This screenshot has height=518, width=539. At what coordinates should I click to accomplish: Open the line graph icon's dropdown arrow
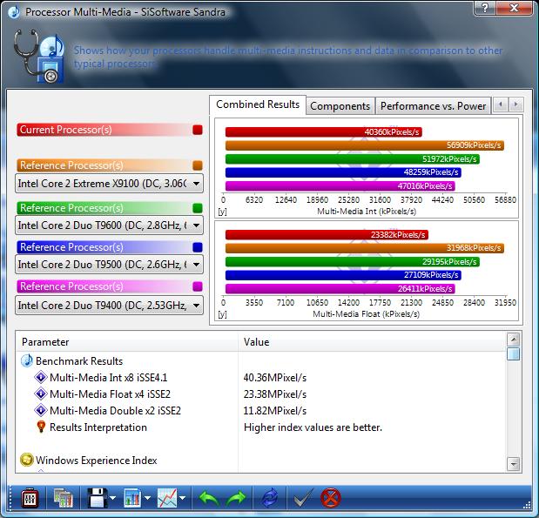pyautogui.click(x=183, y=498)
